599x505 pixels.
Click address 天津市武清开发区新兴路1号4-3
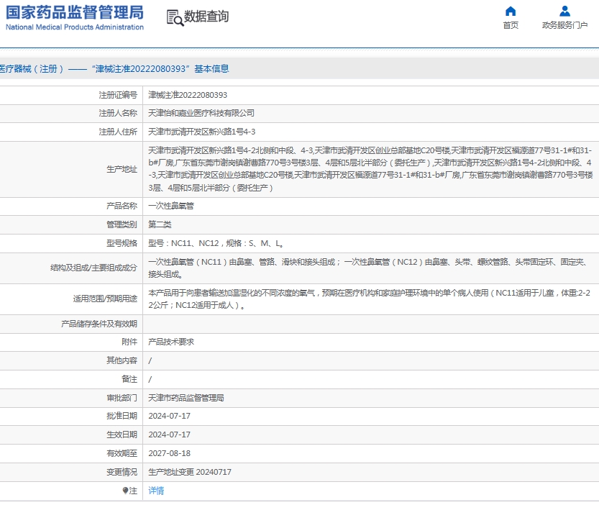point(201,132)
